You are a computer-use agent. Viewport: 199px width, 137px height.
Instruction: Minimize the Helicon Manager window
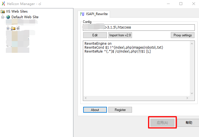click(168, 4)
